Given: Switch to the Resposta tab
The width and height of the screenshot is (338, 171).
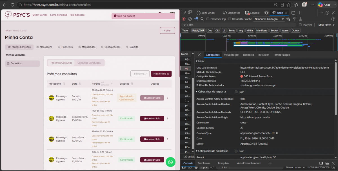Looking at the screenshot, I should (248, 55).
